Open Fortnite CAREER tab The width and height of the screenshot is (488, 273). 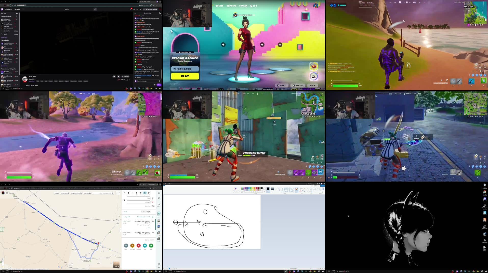tap(243, 6)
